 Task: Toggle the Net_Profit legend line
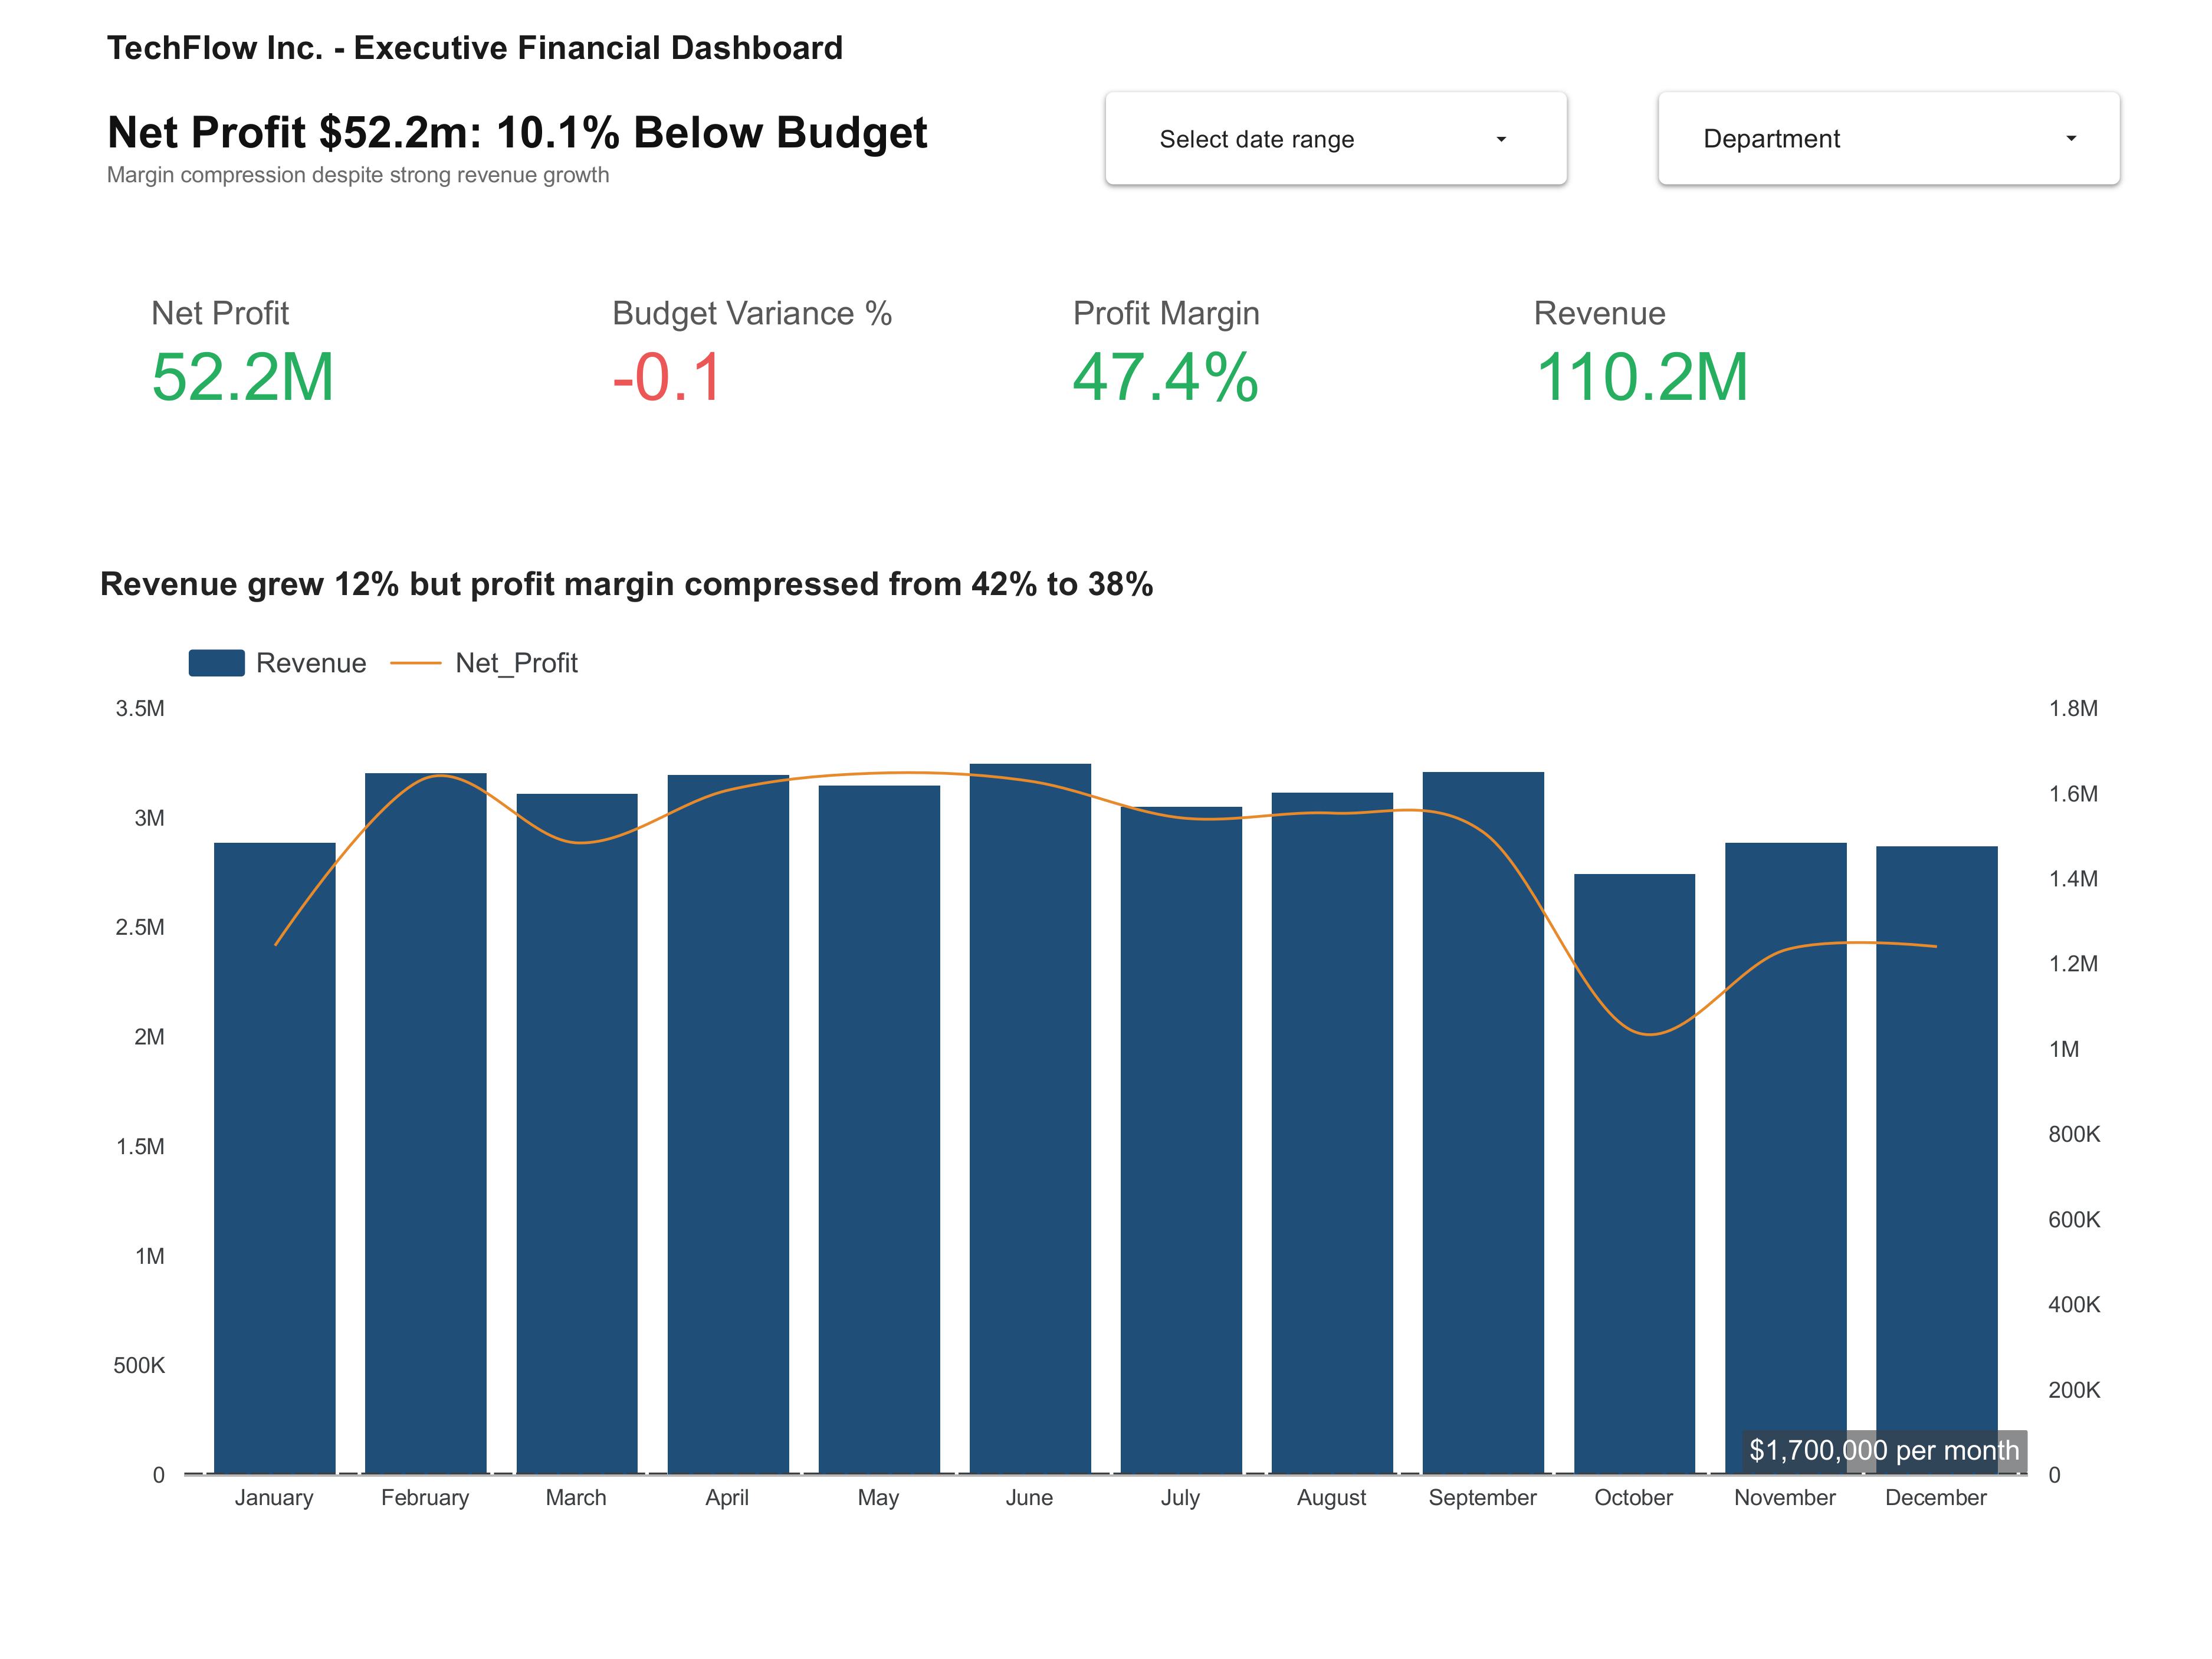[x=484, y=663]
